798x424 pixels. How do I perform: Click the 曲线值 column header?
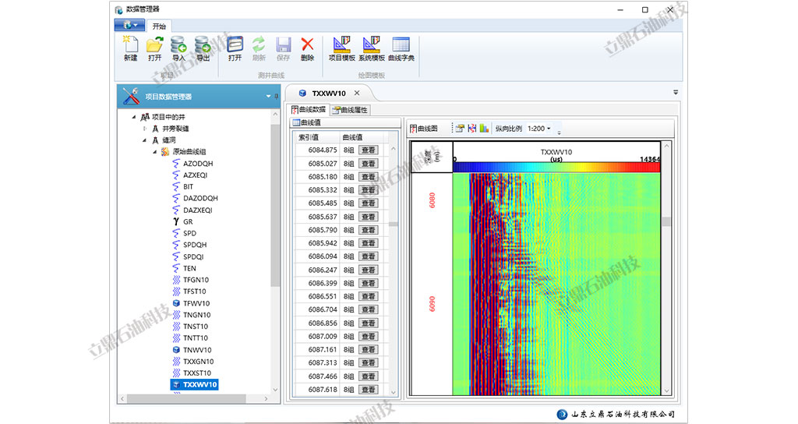363,137
